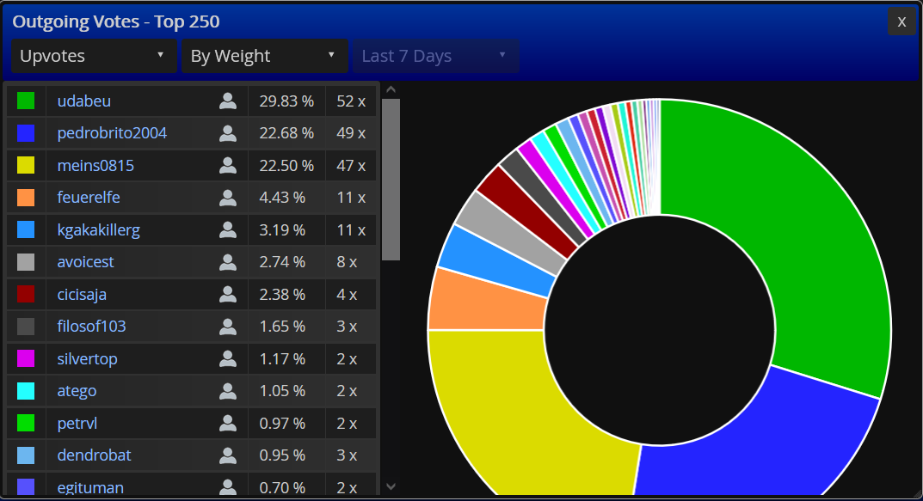This screenshot has width=923, height=501.
Task: Click the meins0815 account link
Action: pyautogui.click(x=95, y=165)
